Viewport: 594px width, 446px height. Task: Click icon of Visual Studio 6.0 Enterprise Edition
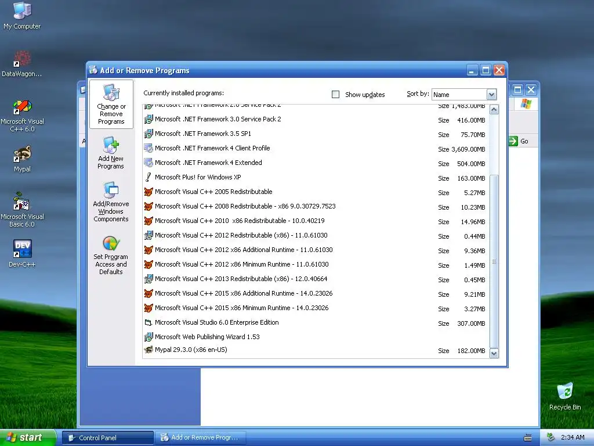pos(148,323)
